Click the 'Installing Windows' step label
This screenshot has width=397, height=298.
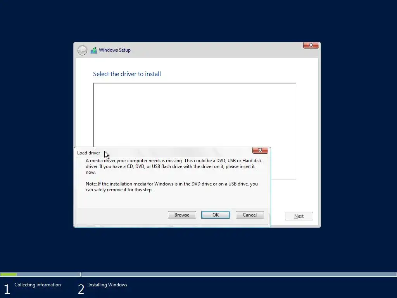[x=108, y=285]
